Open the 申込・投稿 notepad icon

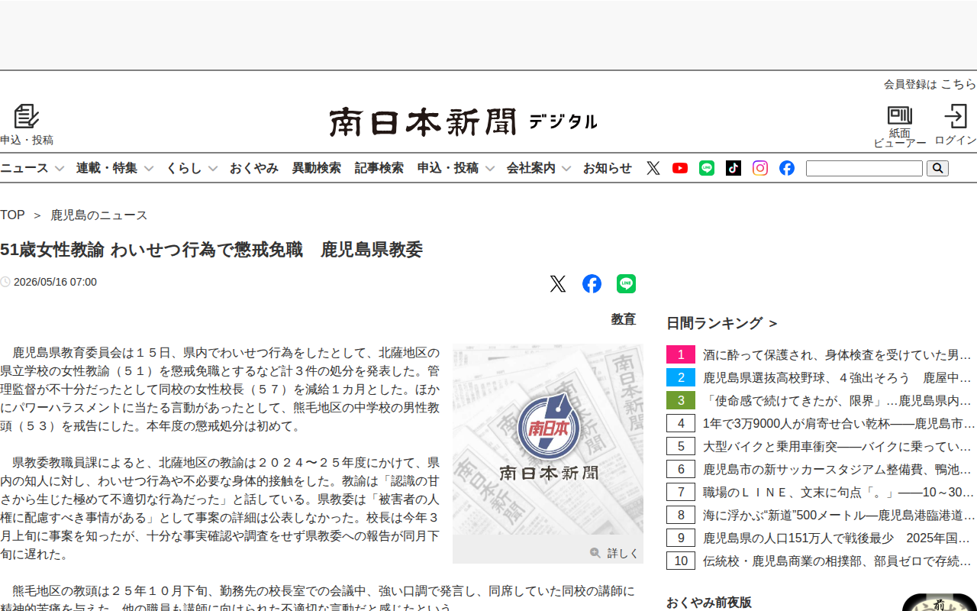[26, 116]
